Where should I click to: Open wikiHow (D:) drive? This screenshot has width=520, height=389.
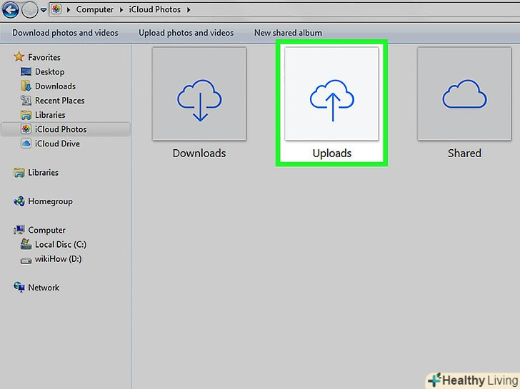coord(59,259)
